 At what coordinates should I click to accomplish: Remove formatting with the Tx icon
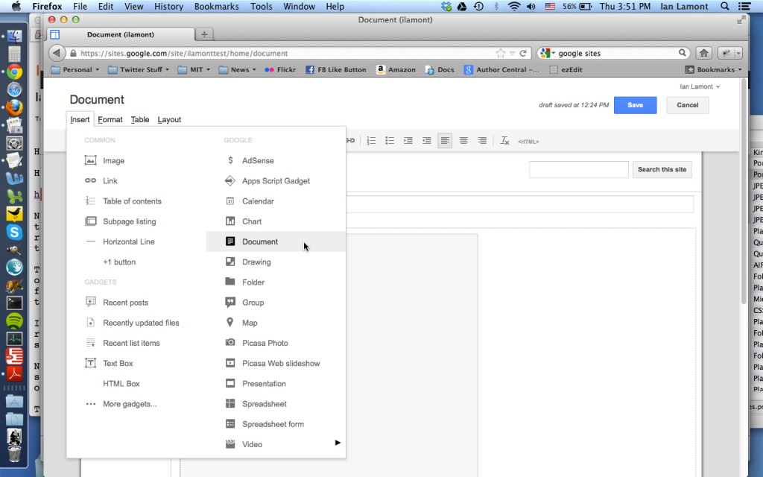[504, 141]
